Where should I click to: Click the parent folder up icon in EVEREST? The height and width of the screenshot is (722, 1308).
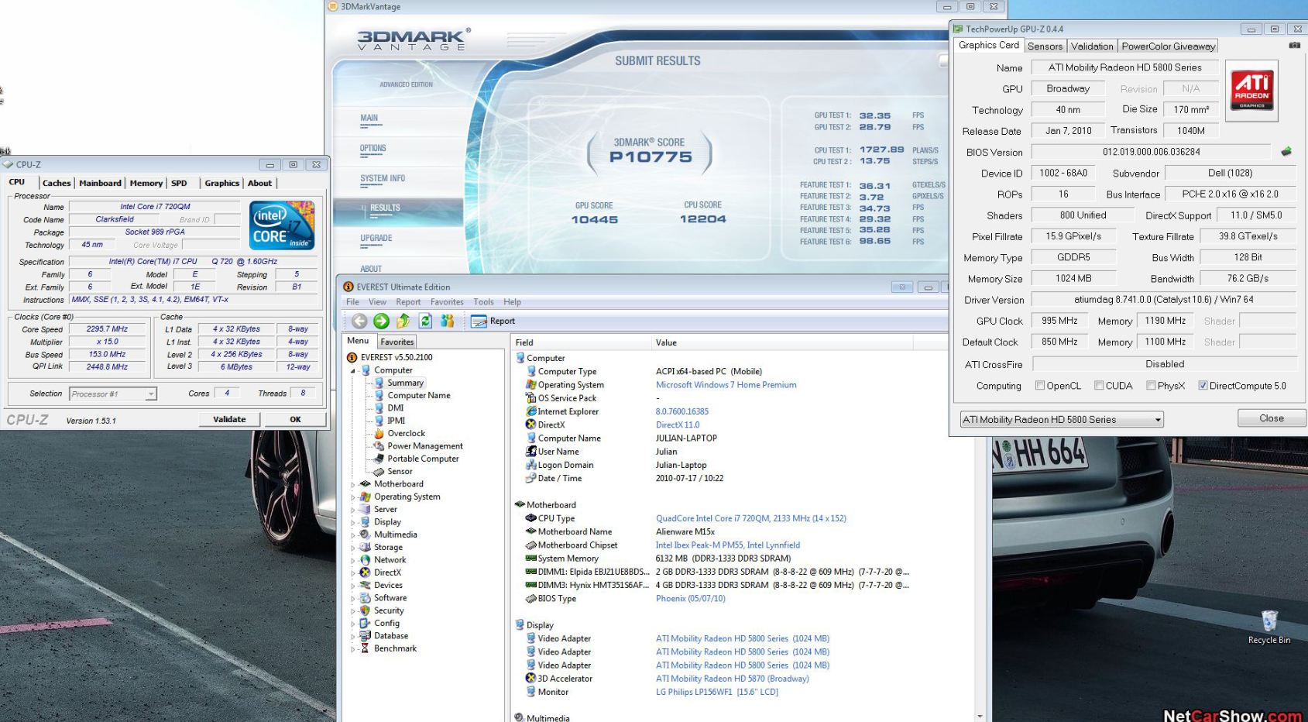tap(403, 321)
